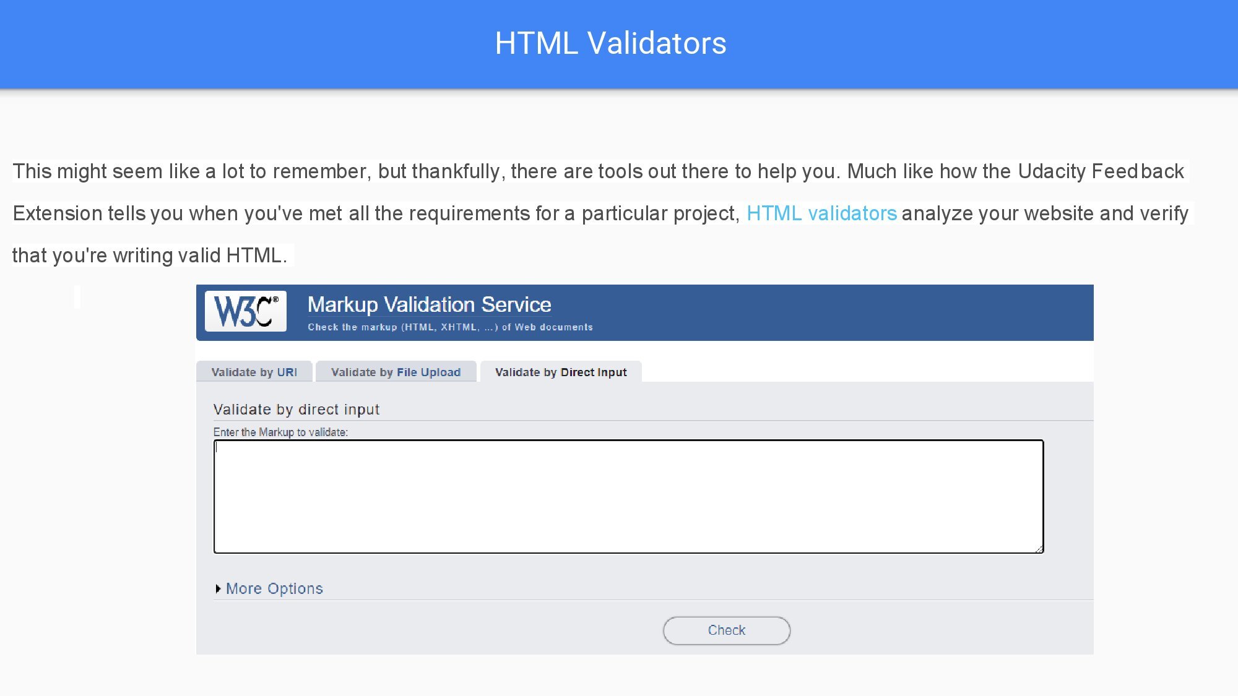
Task: Click the 'Enter the Markup to validate' label
Action: pos(280,432)
